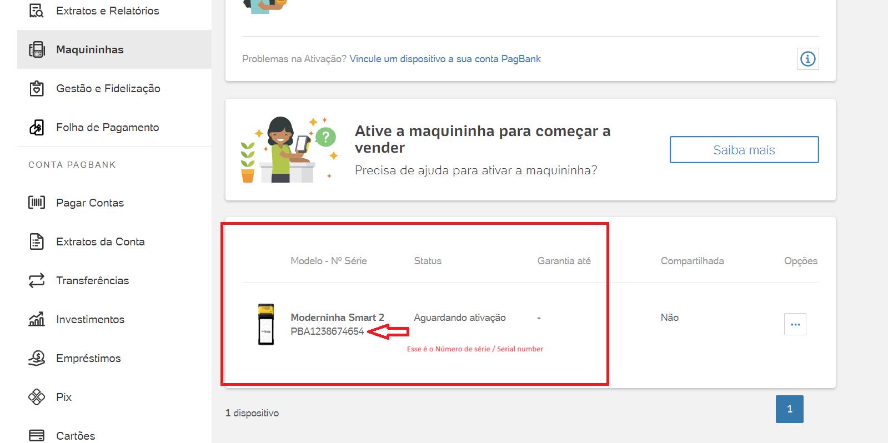Screen dimensions: 888x443
Task: Click the Saiba mais button
Action: tap(744, 150)
